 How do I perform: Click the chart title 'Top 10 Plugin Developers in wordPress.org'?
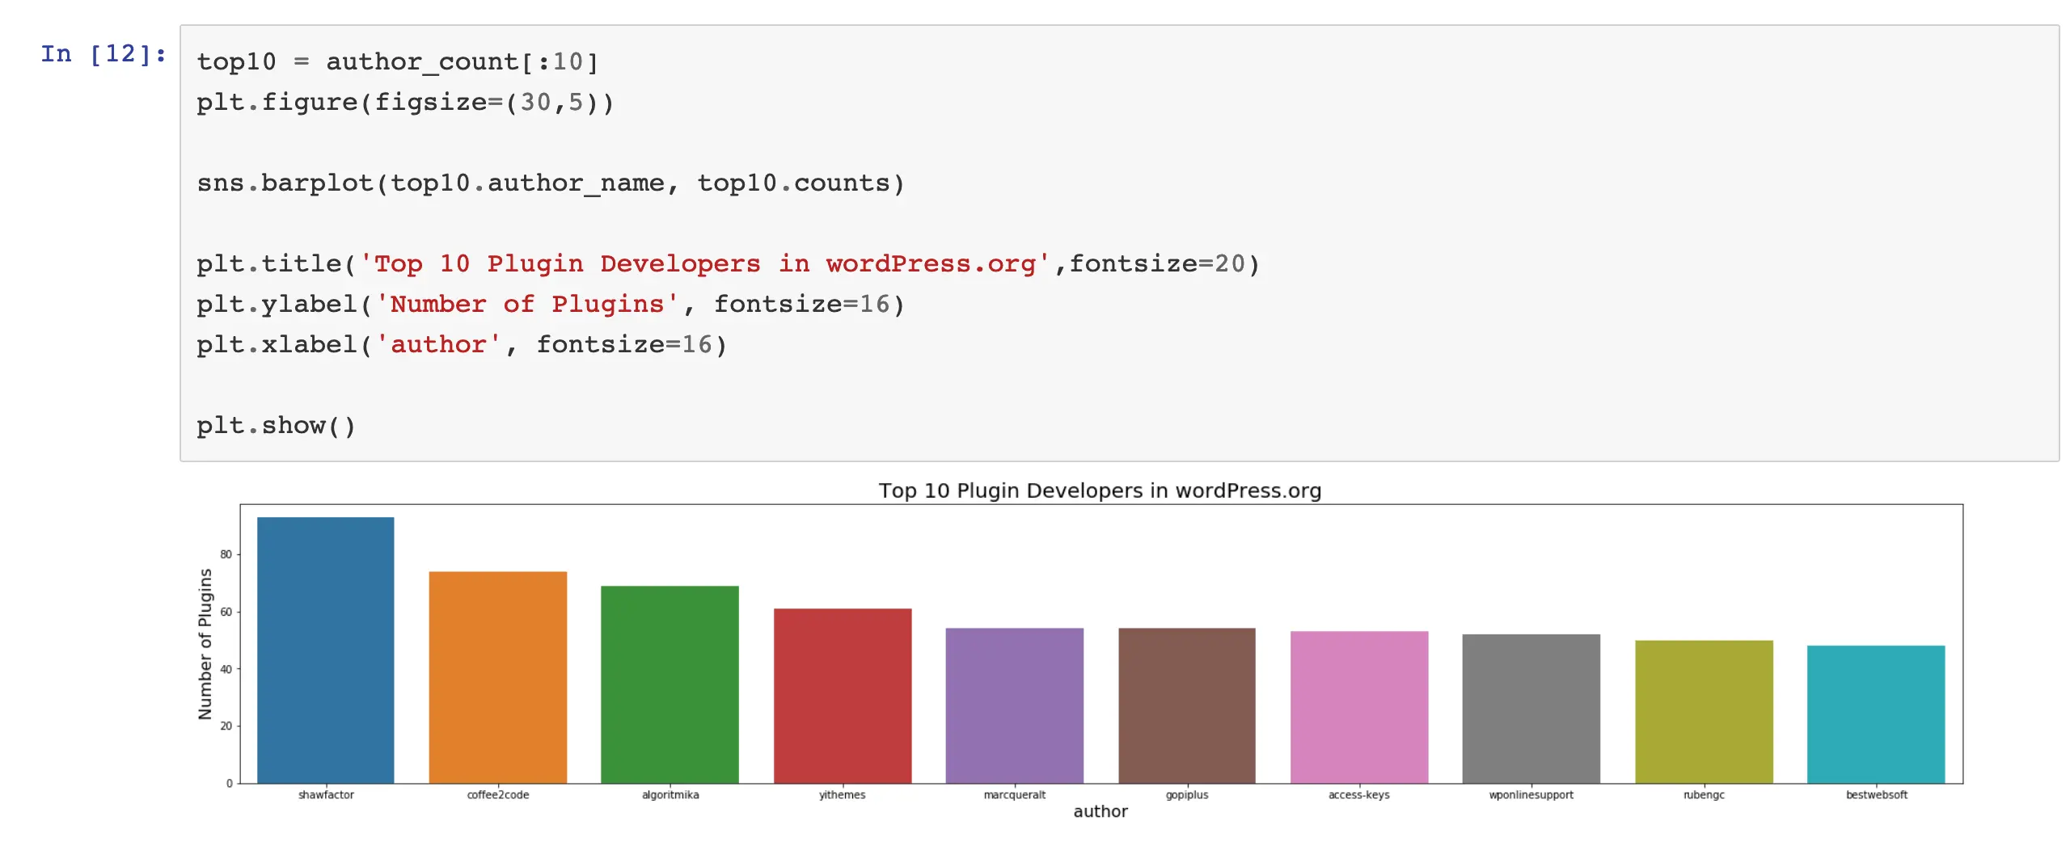1100,490
